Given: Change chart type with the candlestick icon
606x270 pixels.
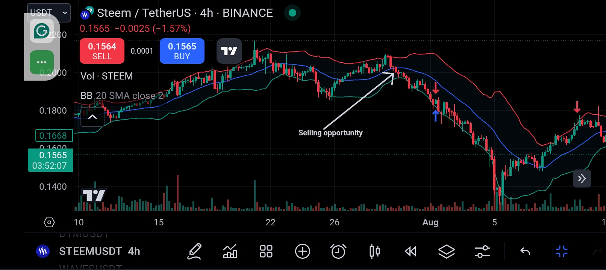Looking at the screenshot, I should [x=374, y=251].
